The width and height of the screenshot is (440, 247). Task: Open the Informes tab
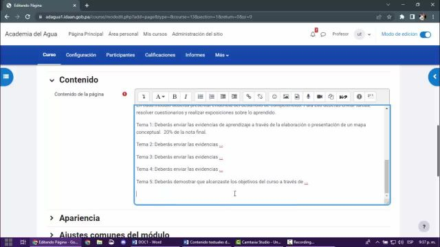point(195,55)
